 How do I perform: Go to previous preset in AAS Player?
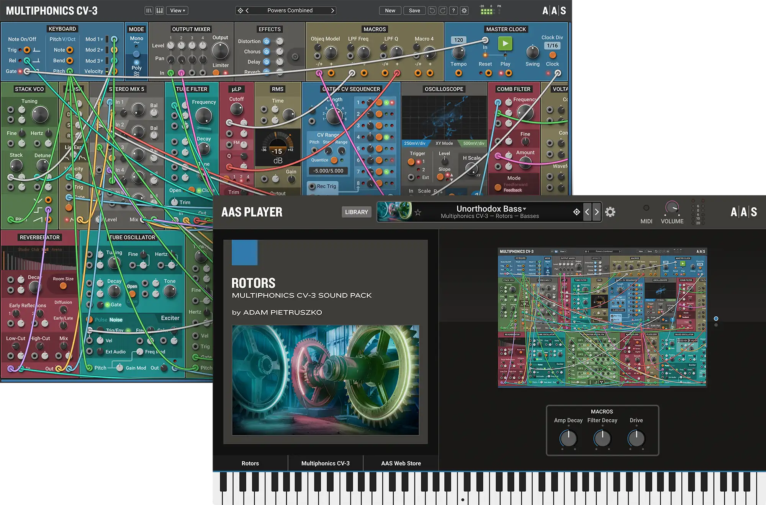click(x=587, y=212)
